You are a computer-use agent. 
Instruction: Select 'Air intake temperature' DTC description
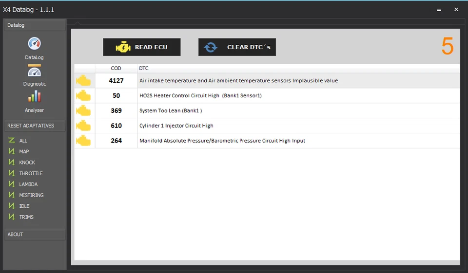pyautogui.click(x=238, y=80)
